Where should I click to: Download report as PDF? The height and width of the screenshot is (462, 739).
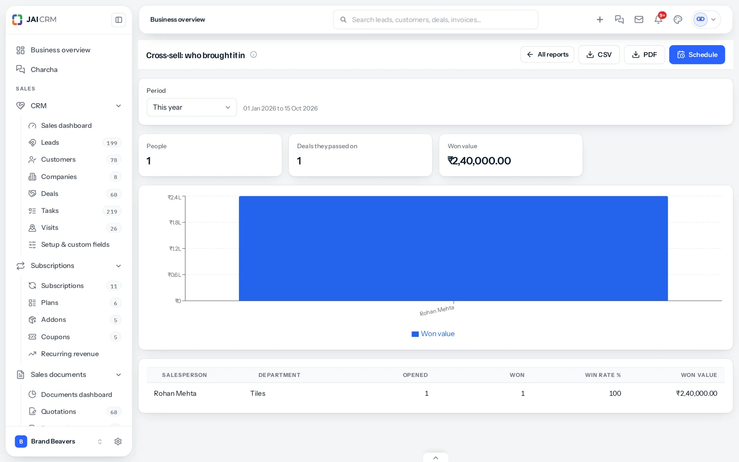[644, 55]
